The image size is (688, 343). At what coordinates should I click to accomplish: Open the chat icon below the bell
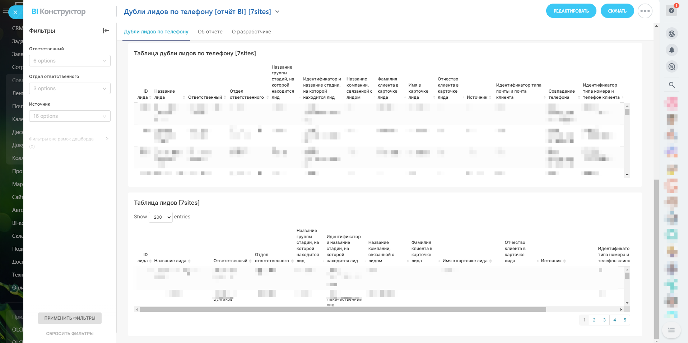pyautogui.click(x=672, y=66)
